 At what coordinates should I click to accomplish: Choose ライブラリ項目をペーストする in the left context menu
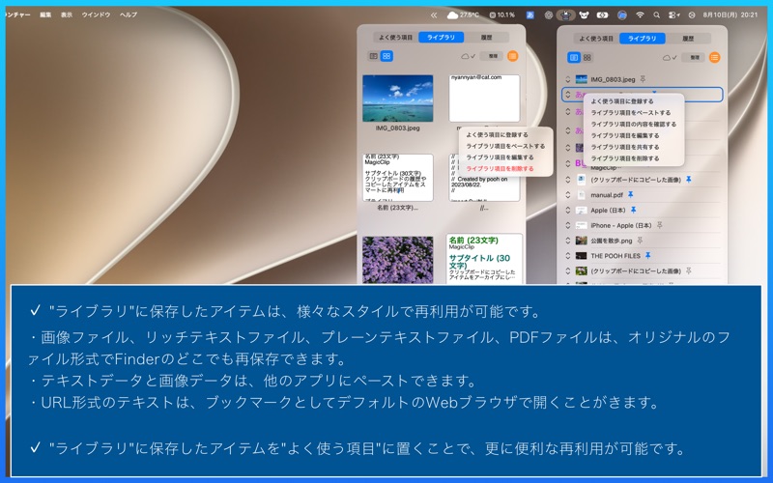coord(505,147)
